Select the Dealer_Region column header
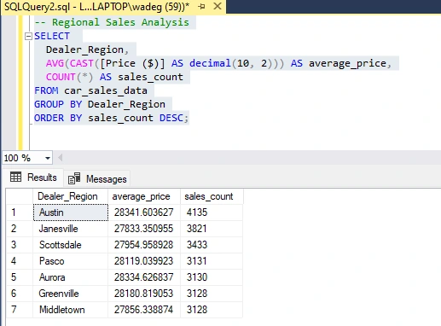 [x=71, y=196]
